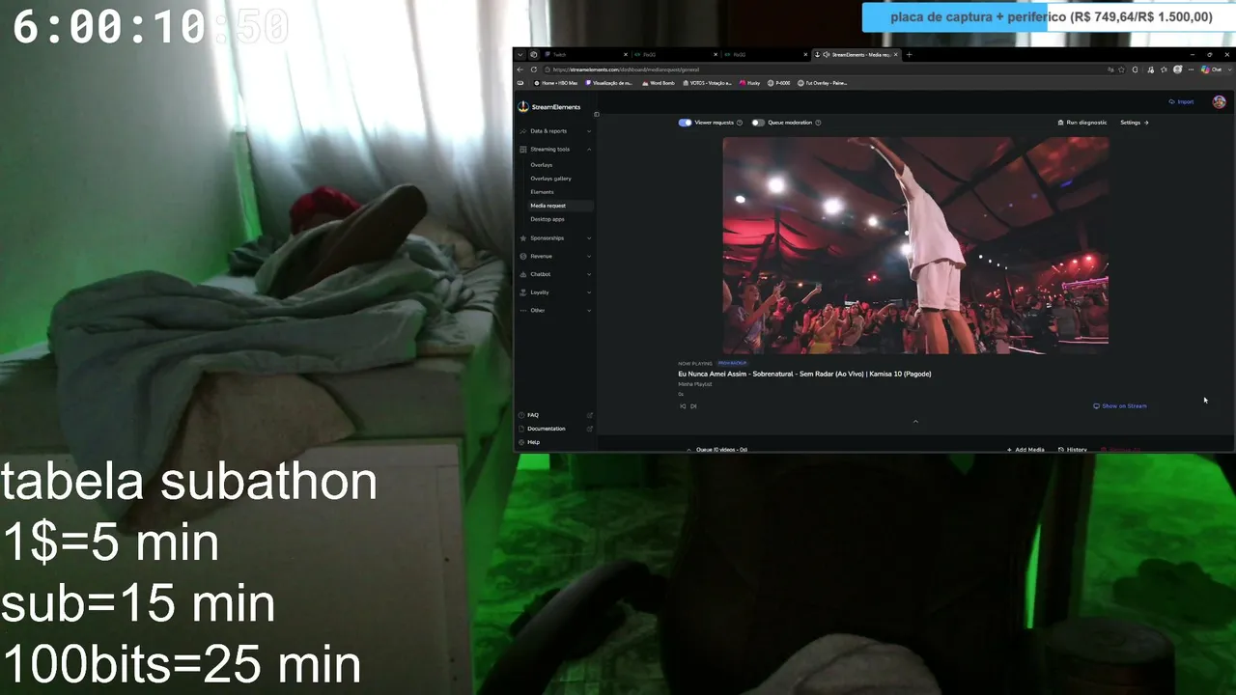Screen dimensions: 1236x695
Task: Click the now playing video thumbnail
Action: click(x=915, y=245)
